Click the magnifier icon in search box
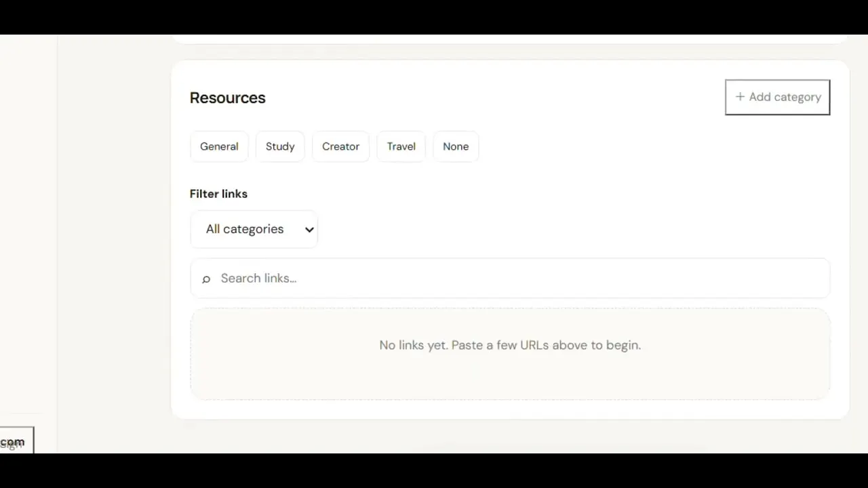868x488 pixels. pyautogui.click(x=206, y=279)
